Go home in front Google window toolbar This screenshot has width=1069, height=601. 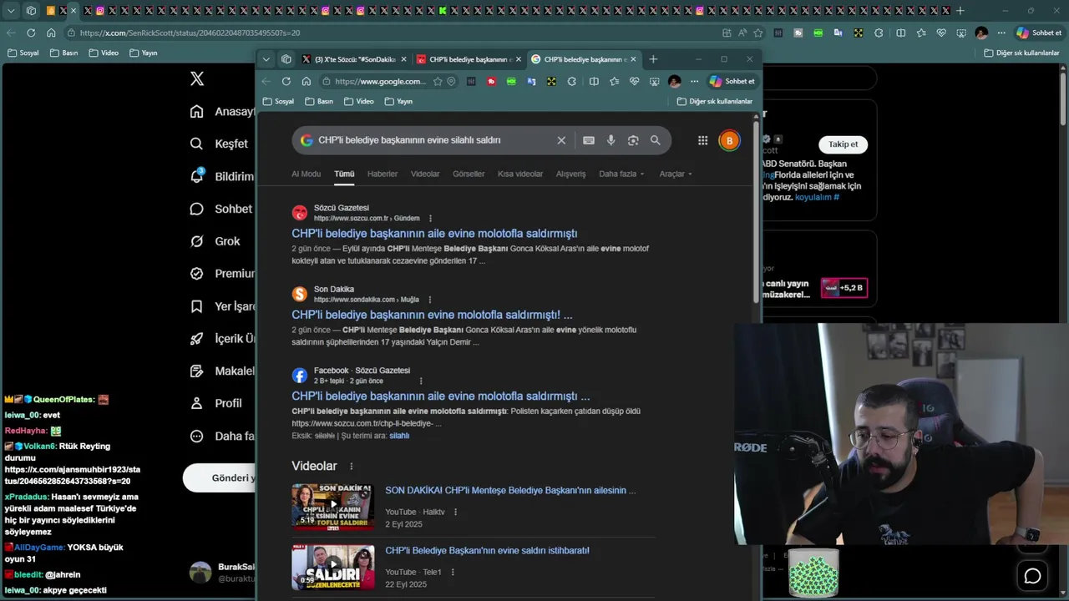pos(307,81)
